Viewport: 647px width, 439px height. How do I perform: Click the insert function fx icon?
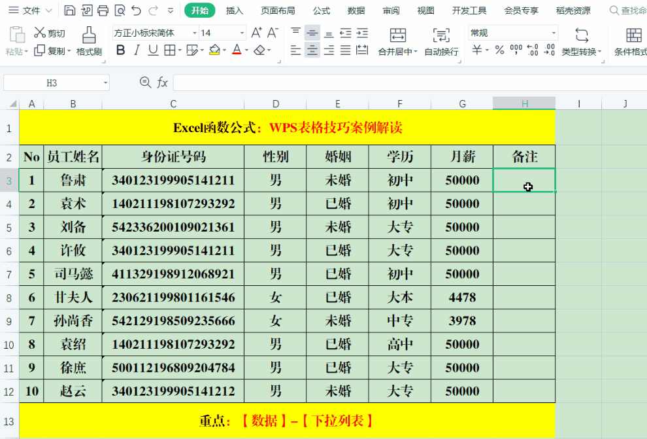162,82
